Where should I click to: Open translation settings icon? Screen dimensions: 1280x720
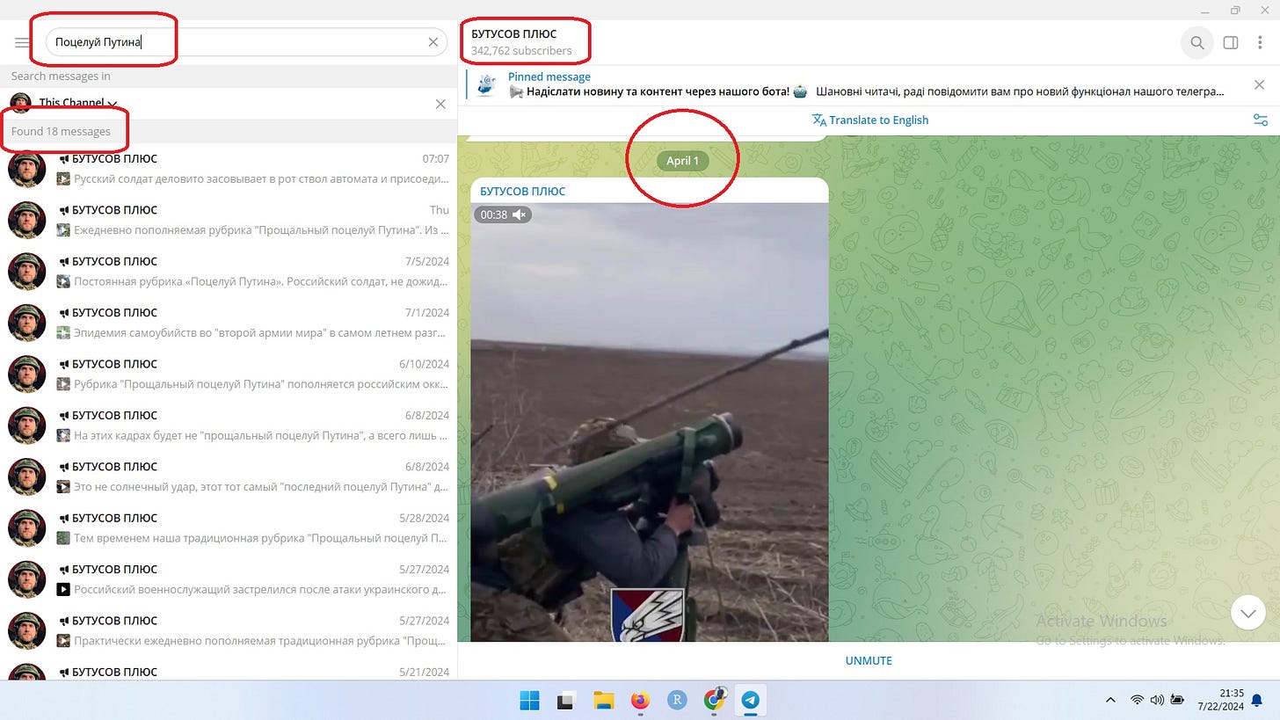coord(1260,120)
